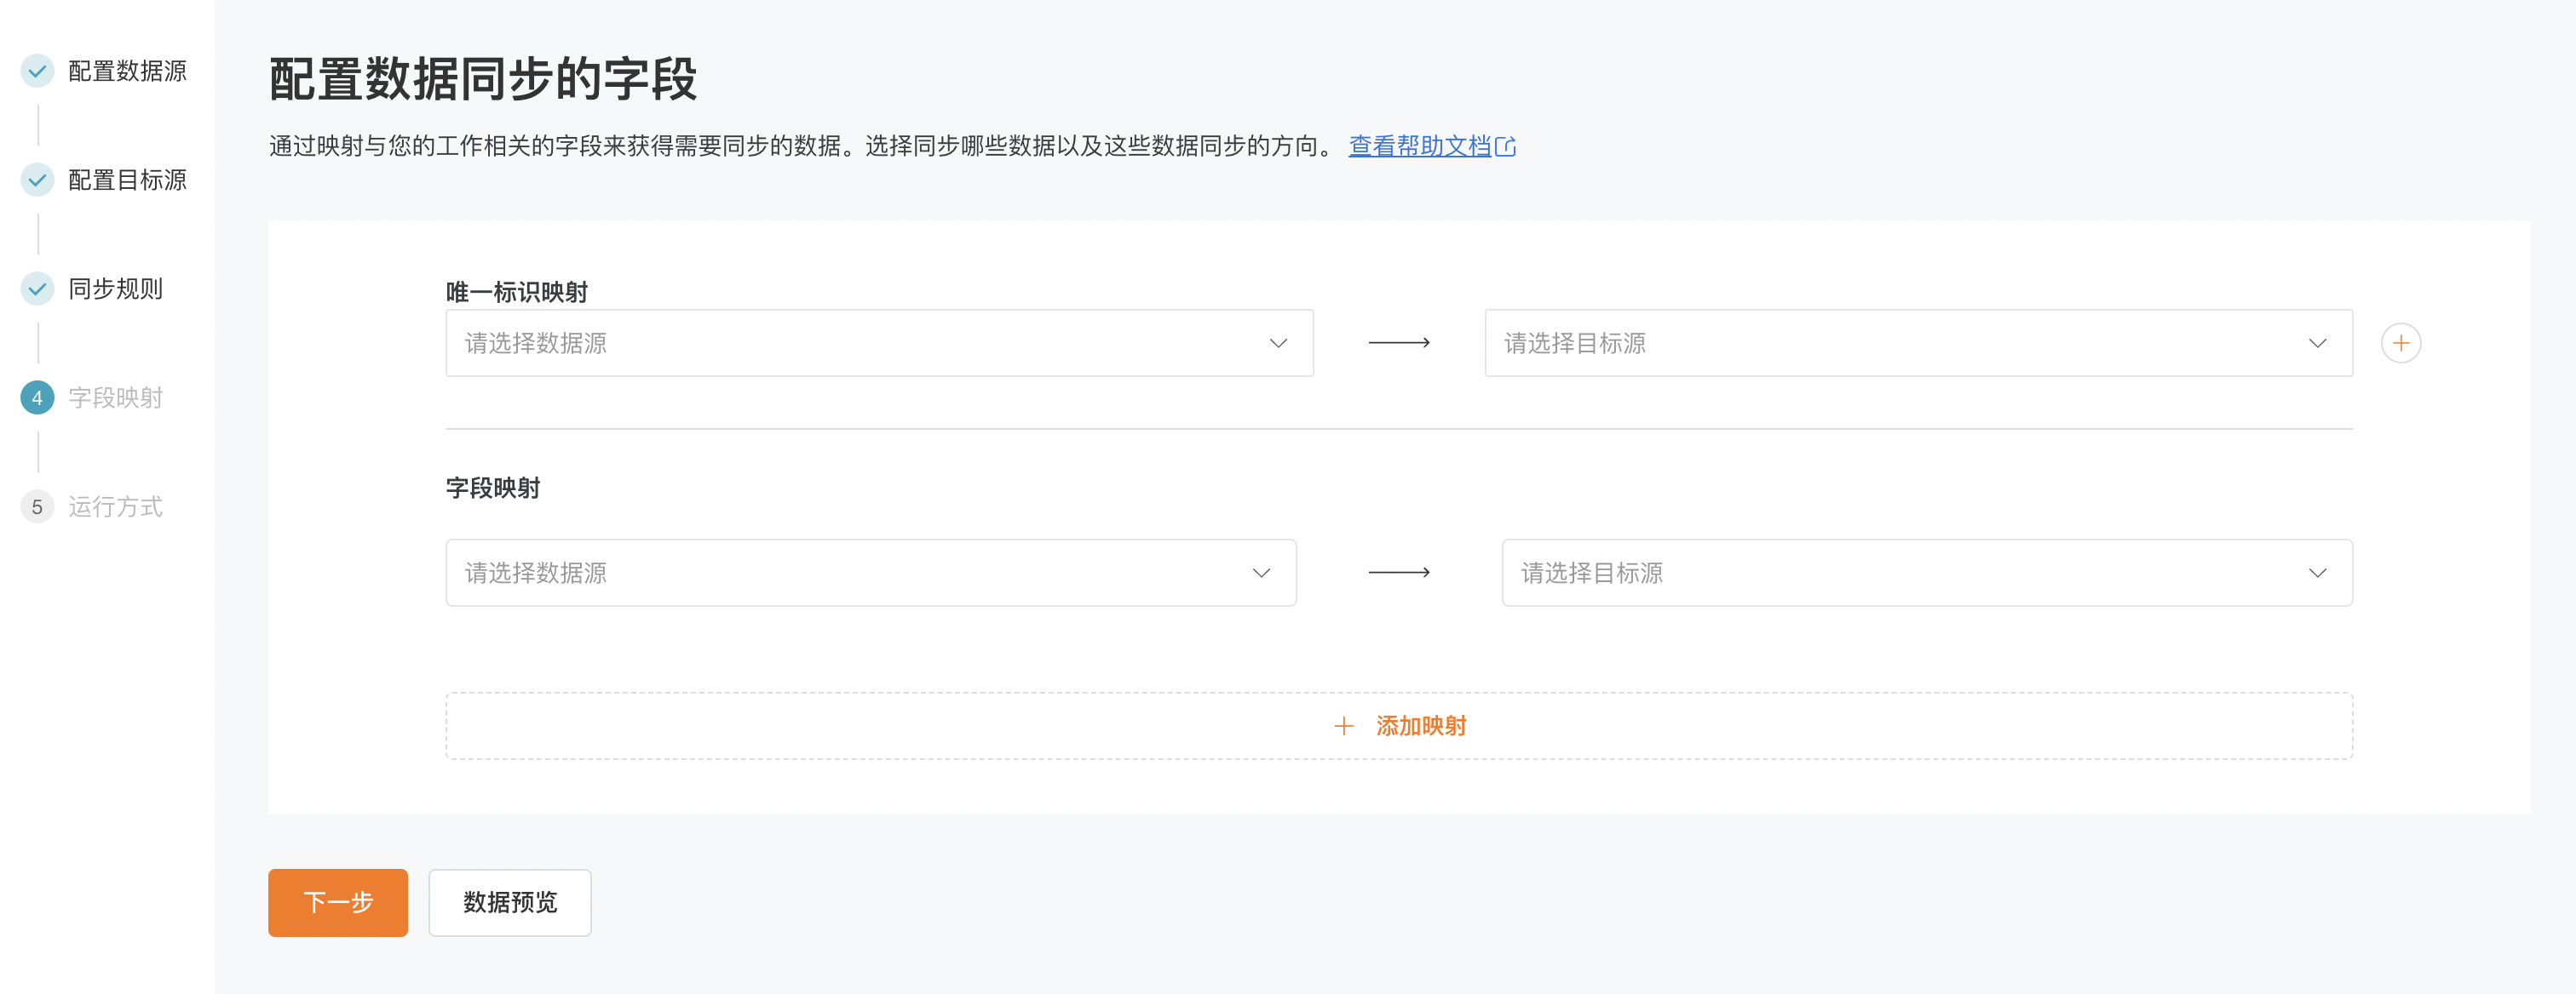This screenshot has width=2576, height=994.
Task: Click 字段映射 section heading in form
Action: click(493, 488)
